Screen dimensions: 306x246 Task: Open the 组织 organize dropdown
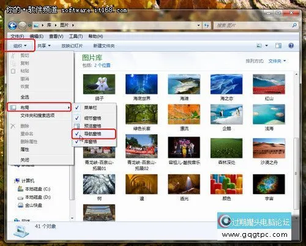click(20, 46)
